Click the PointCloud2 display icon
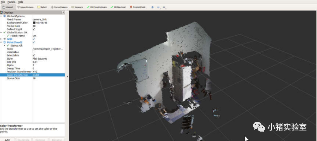 point(5,42)
